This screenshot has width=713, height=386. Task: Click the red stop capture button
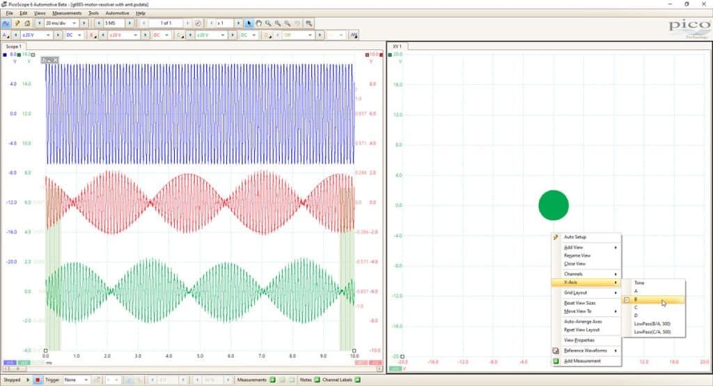pyautogui.click(x=38, y=380)
